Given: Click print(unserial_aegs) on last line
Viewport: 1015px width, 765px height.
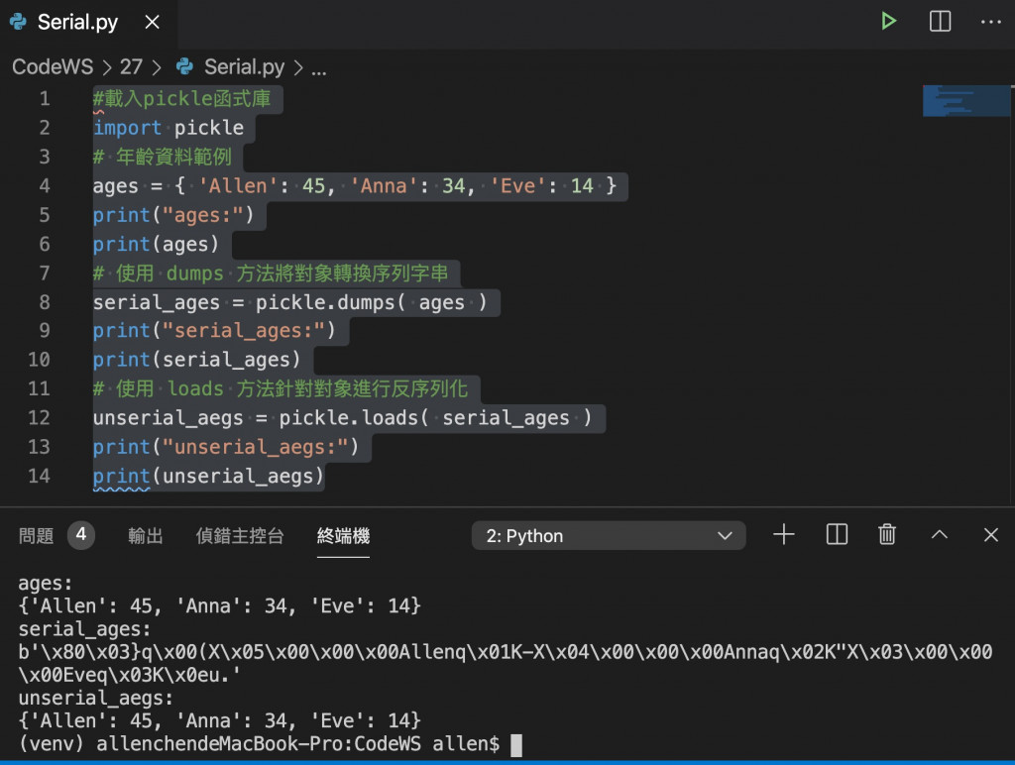Looking at the screenshot, I should coord(208,477).
